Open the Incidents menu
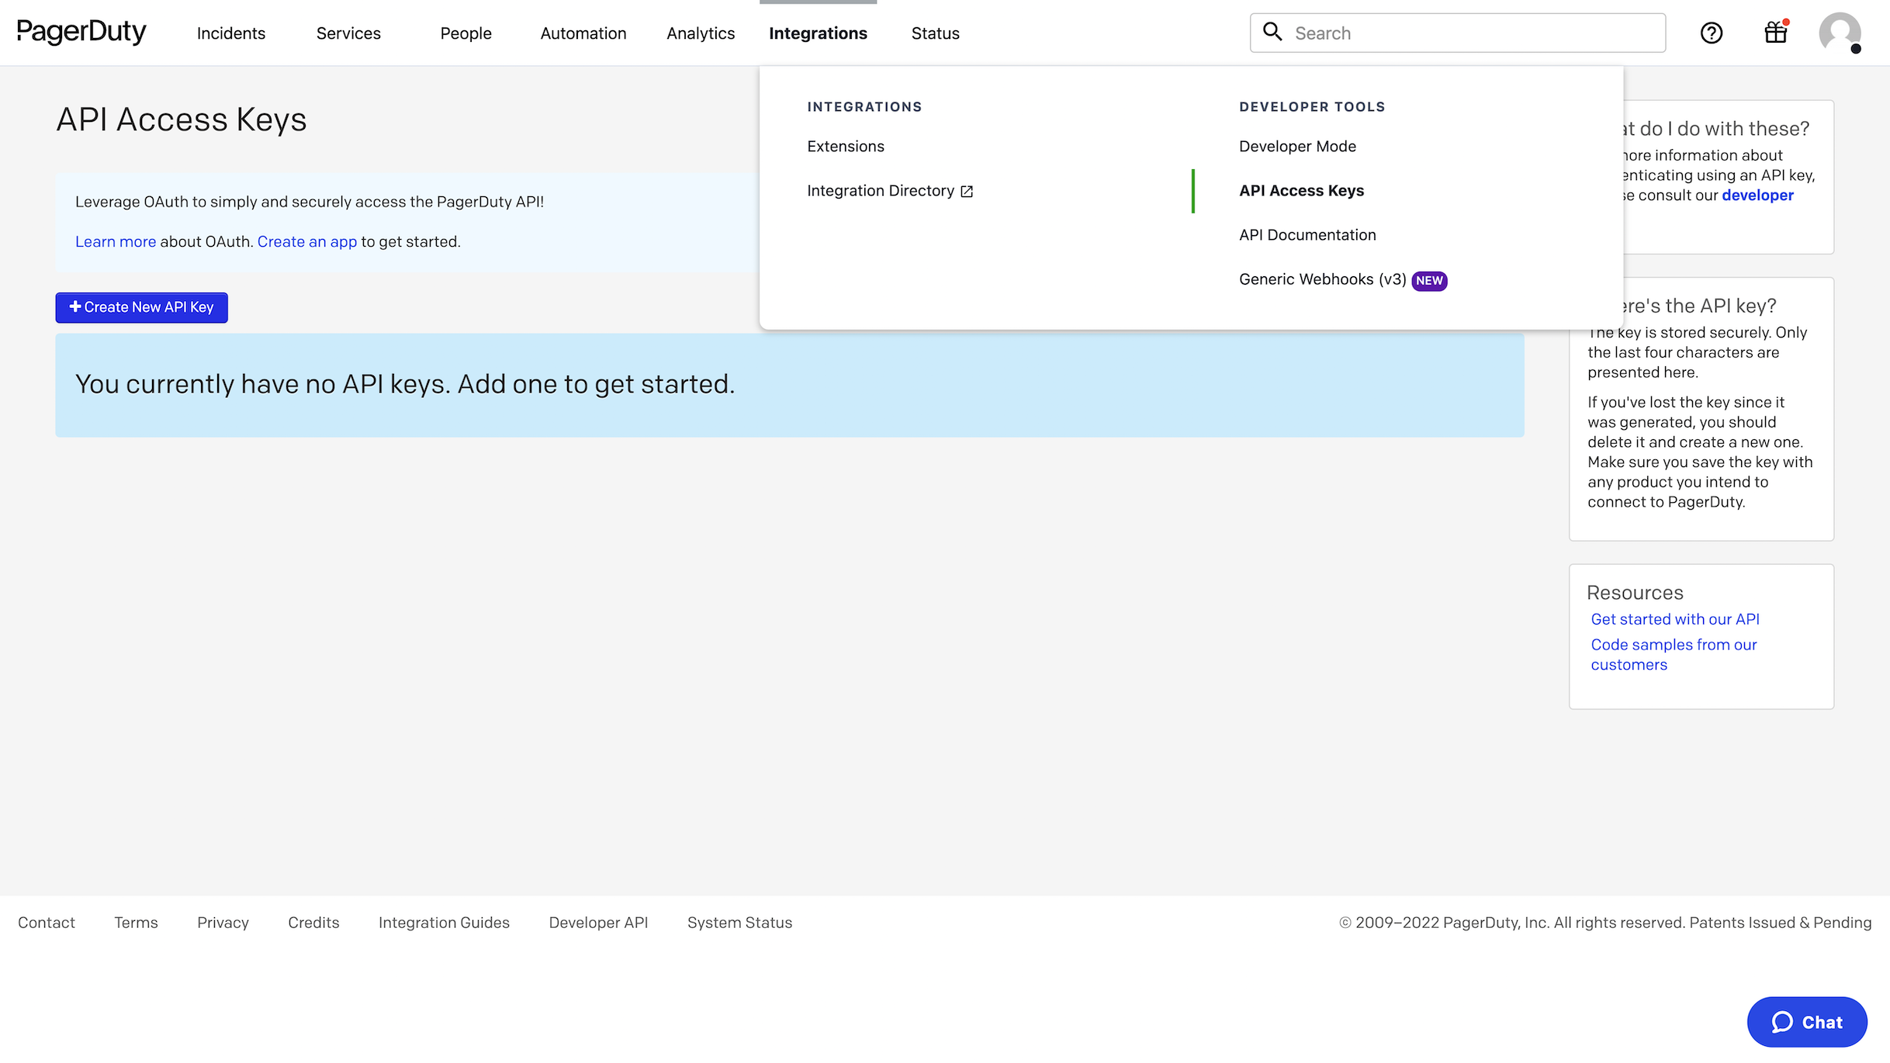The height and width of the screenshot is (1063, 1890). click(230, 33)
